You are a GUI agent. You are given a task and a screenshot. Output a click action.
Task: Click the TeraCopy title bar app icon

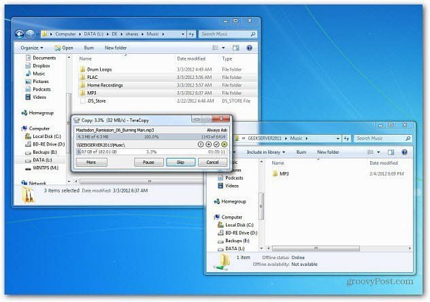pos(77,120)
